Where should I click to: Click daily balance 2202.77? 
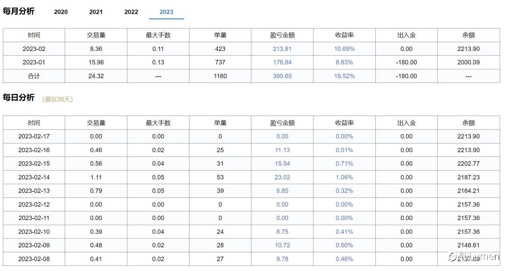point(468,164)
